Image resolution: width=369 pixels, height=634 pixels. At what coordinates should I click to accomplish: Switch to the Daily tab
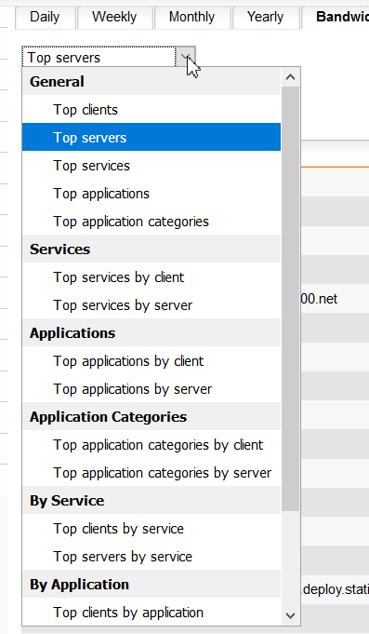coord(45,17)
